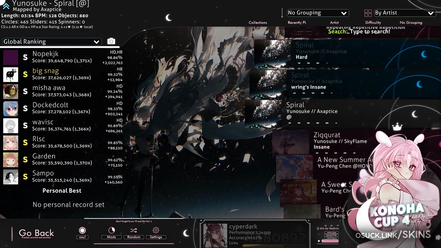Select the wring's Insane difficulty card

[345, 84]
